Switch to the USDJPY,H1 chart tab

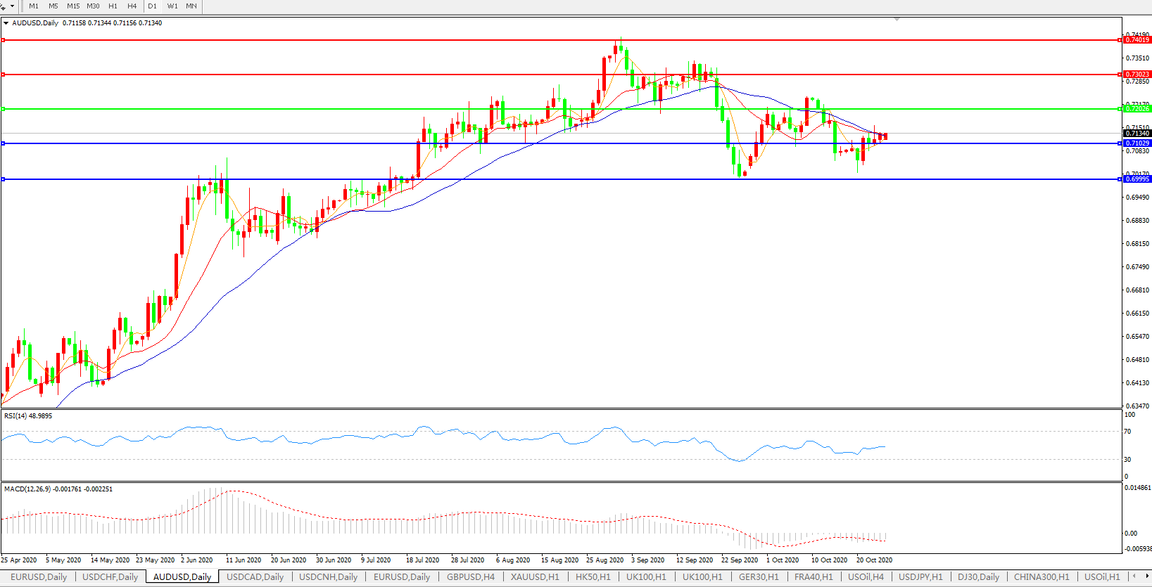920,577
